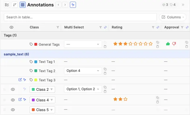190x115 pixels.
Task: Toggle the AI sparkle button in header
Action: (73, 5)
